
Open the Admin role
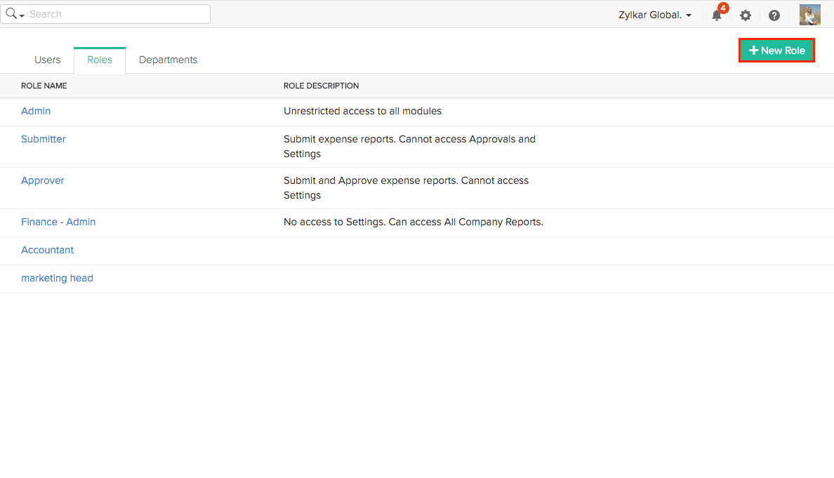(36, 111)
